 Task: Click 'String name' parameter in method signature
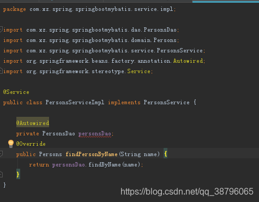click(x=138, y=155)
